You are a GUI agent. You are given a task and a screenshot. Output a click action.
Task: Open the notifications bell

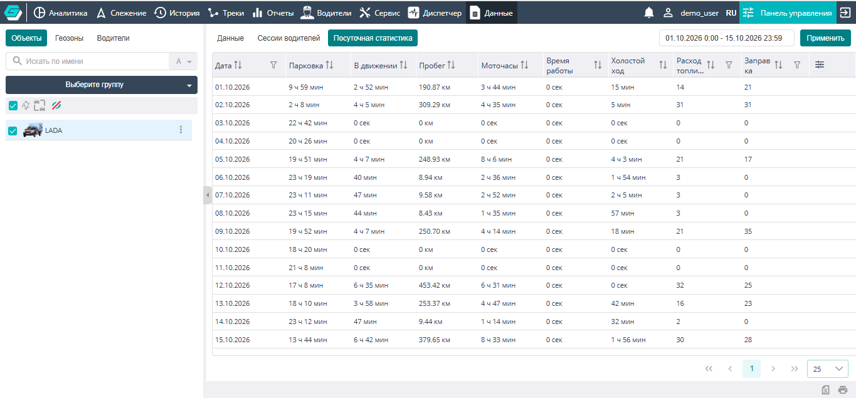pos(649,13)
